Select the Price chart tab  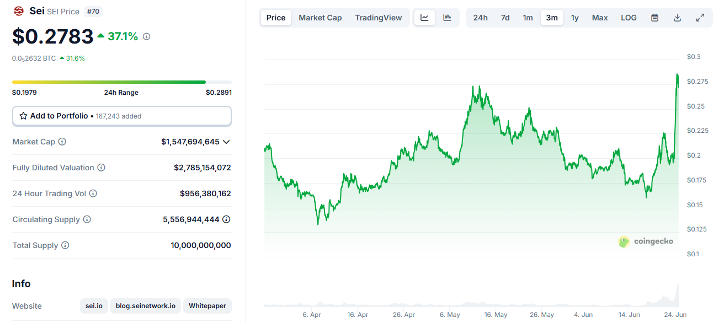click(276, 18)
